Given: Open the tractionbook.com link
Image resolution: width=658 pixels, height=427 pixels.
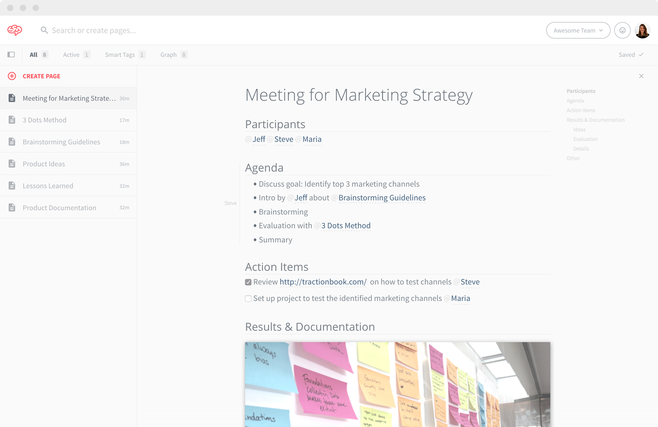Looking at the screenshot, I should click(x=323, y=282).
